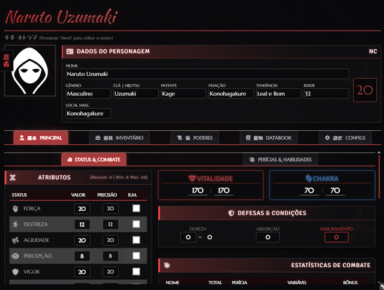Click the ID card icon beside Dados do Personagem
This screenshot has height=290, width=384.
pos(70,51)
